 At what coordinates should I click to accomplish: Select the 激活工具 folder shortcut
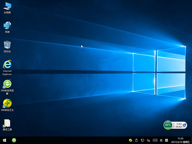point(7,125)
